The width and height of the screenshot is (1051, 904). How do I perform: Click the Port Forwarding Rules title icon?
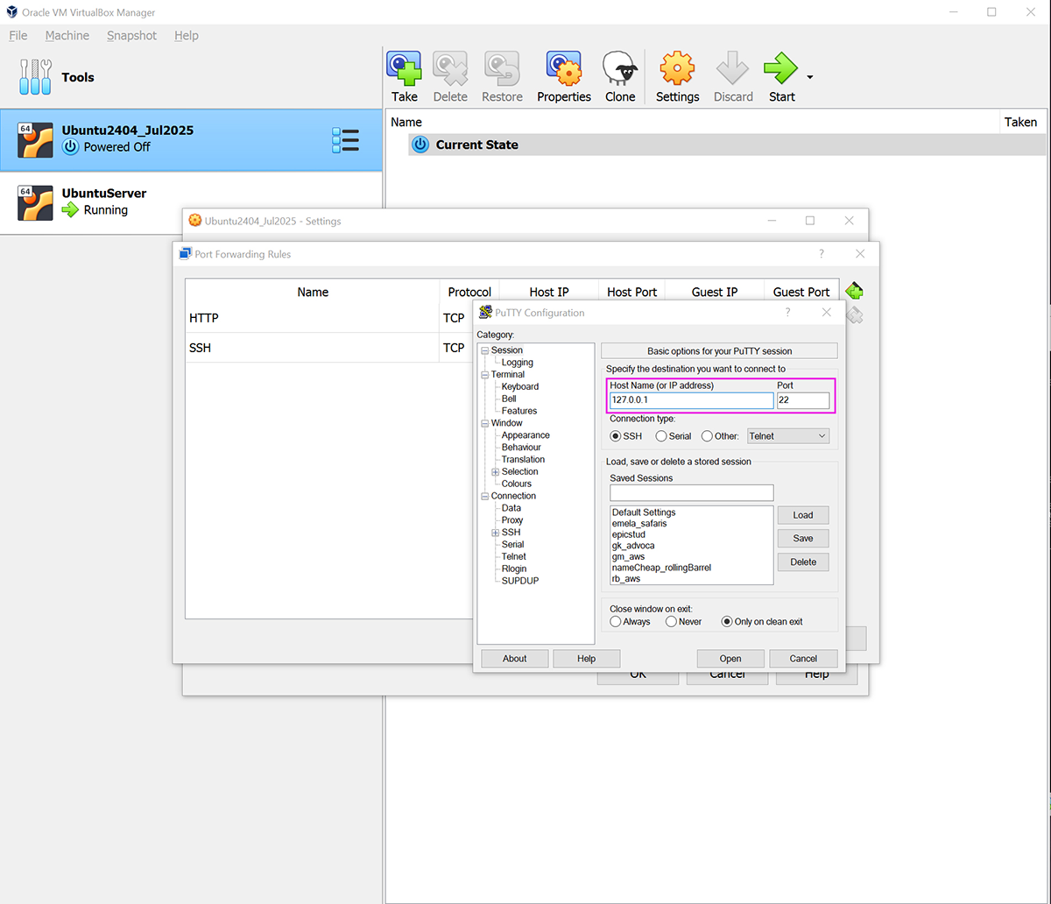tap(185, 254)
